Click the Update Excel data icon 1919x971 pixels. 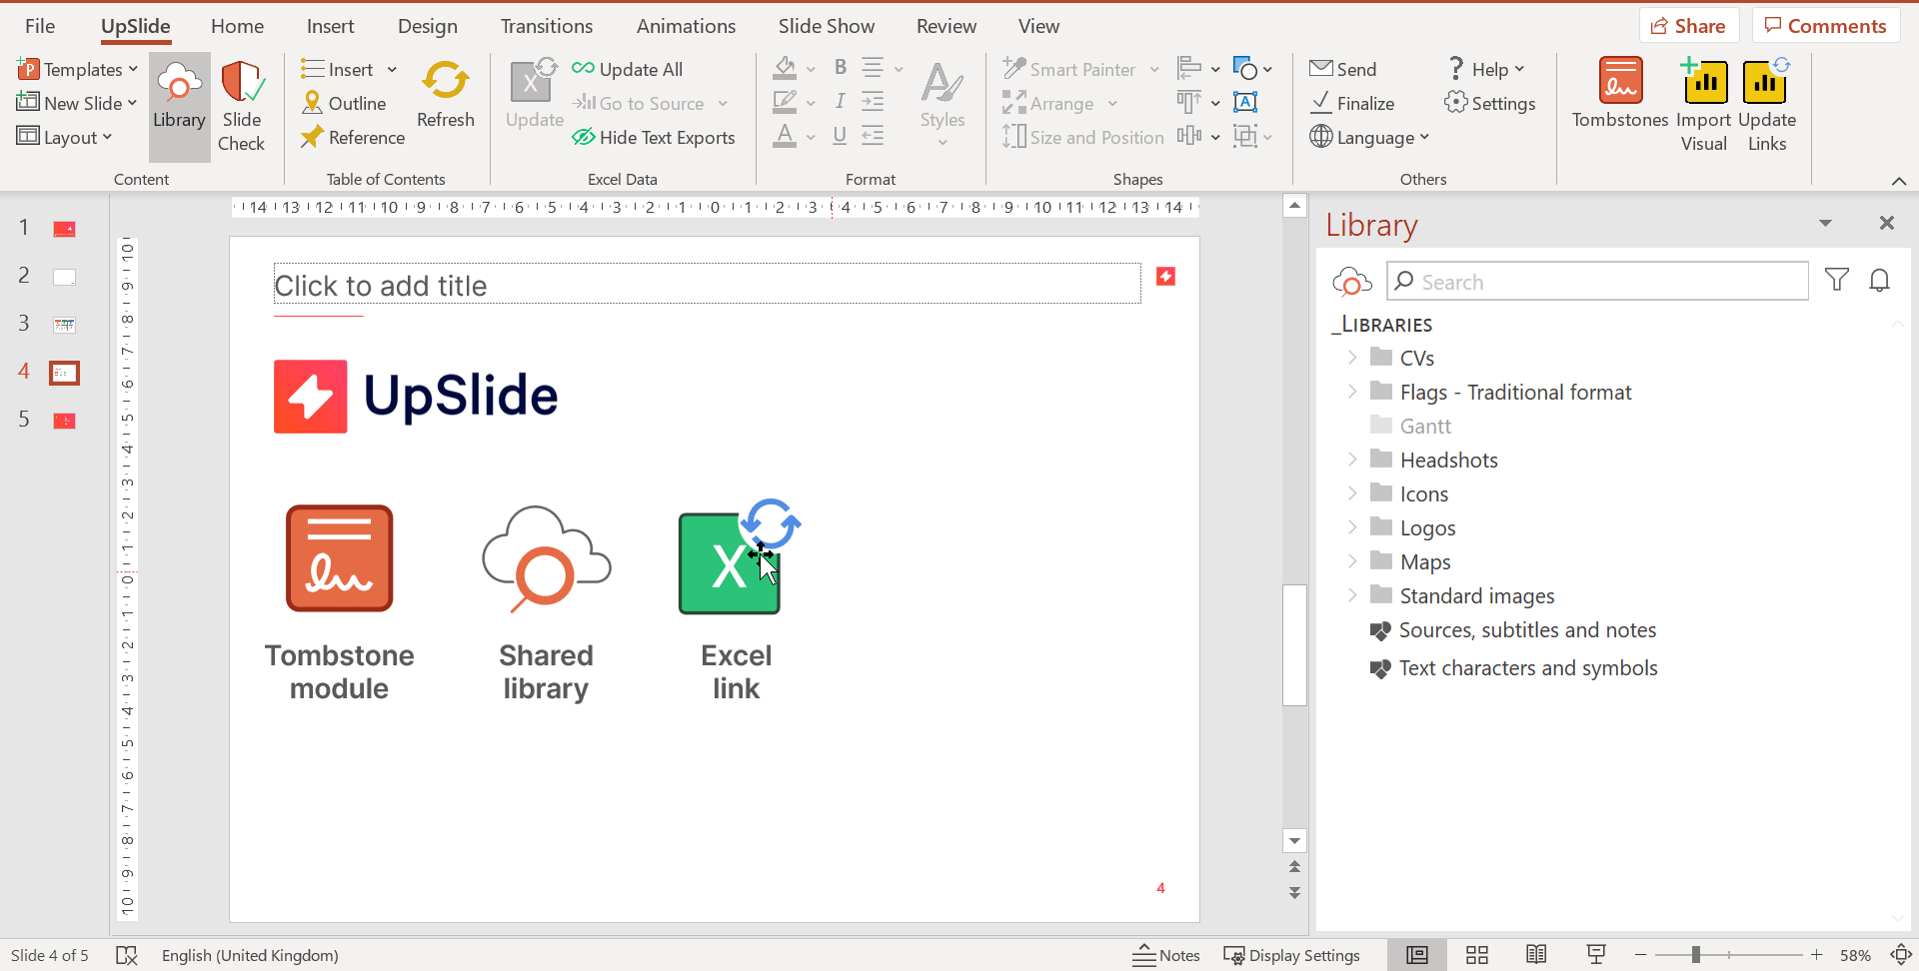coord(534,82)
